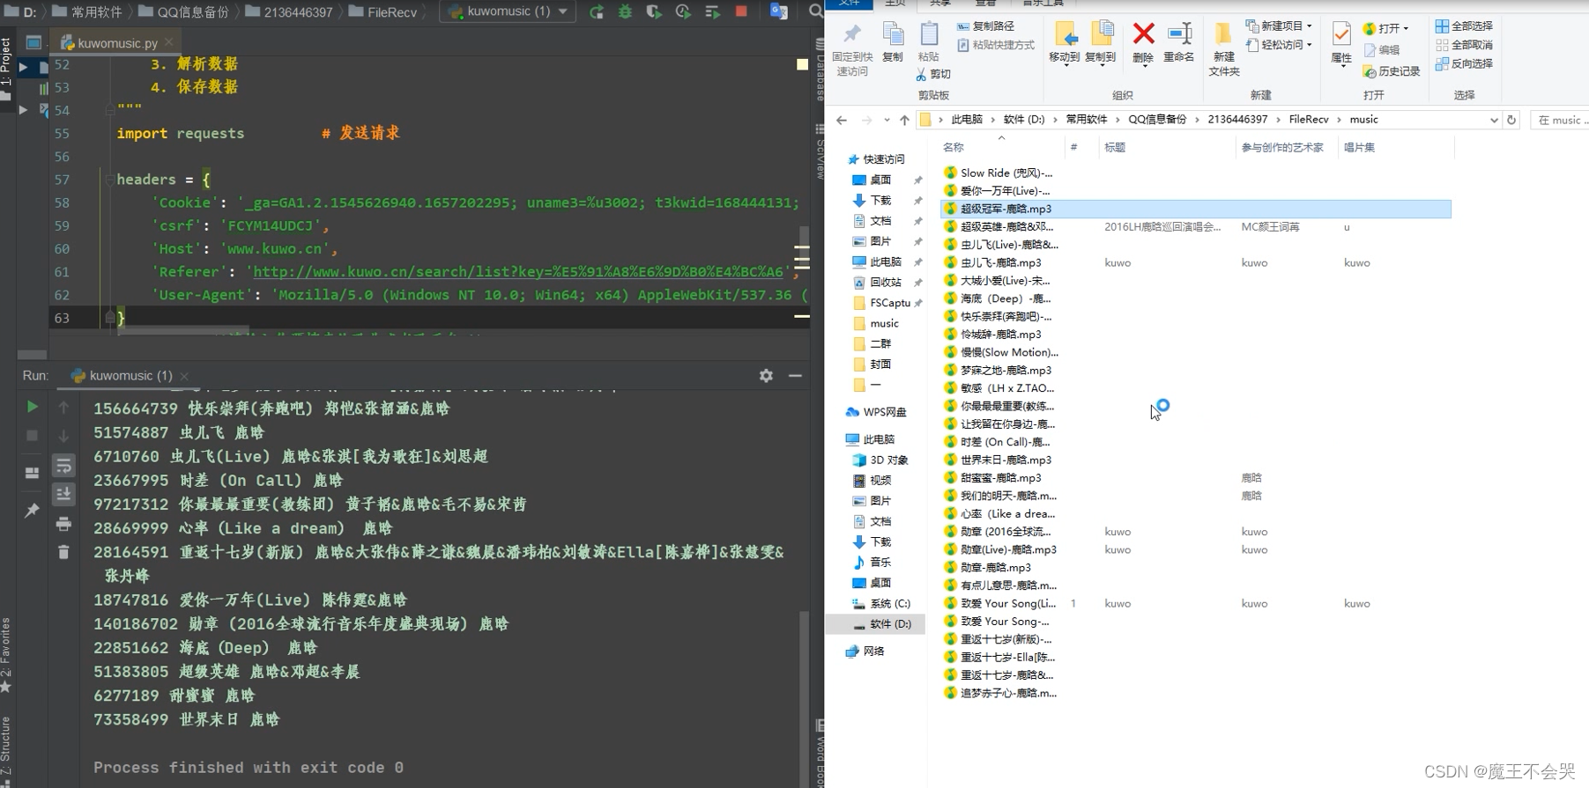This screenshot has height=788, width=1589.
Task: Click the red Stop button in toolbar
Action: pos(741,11)
